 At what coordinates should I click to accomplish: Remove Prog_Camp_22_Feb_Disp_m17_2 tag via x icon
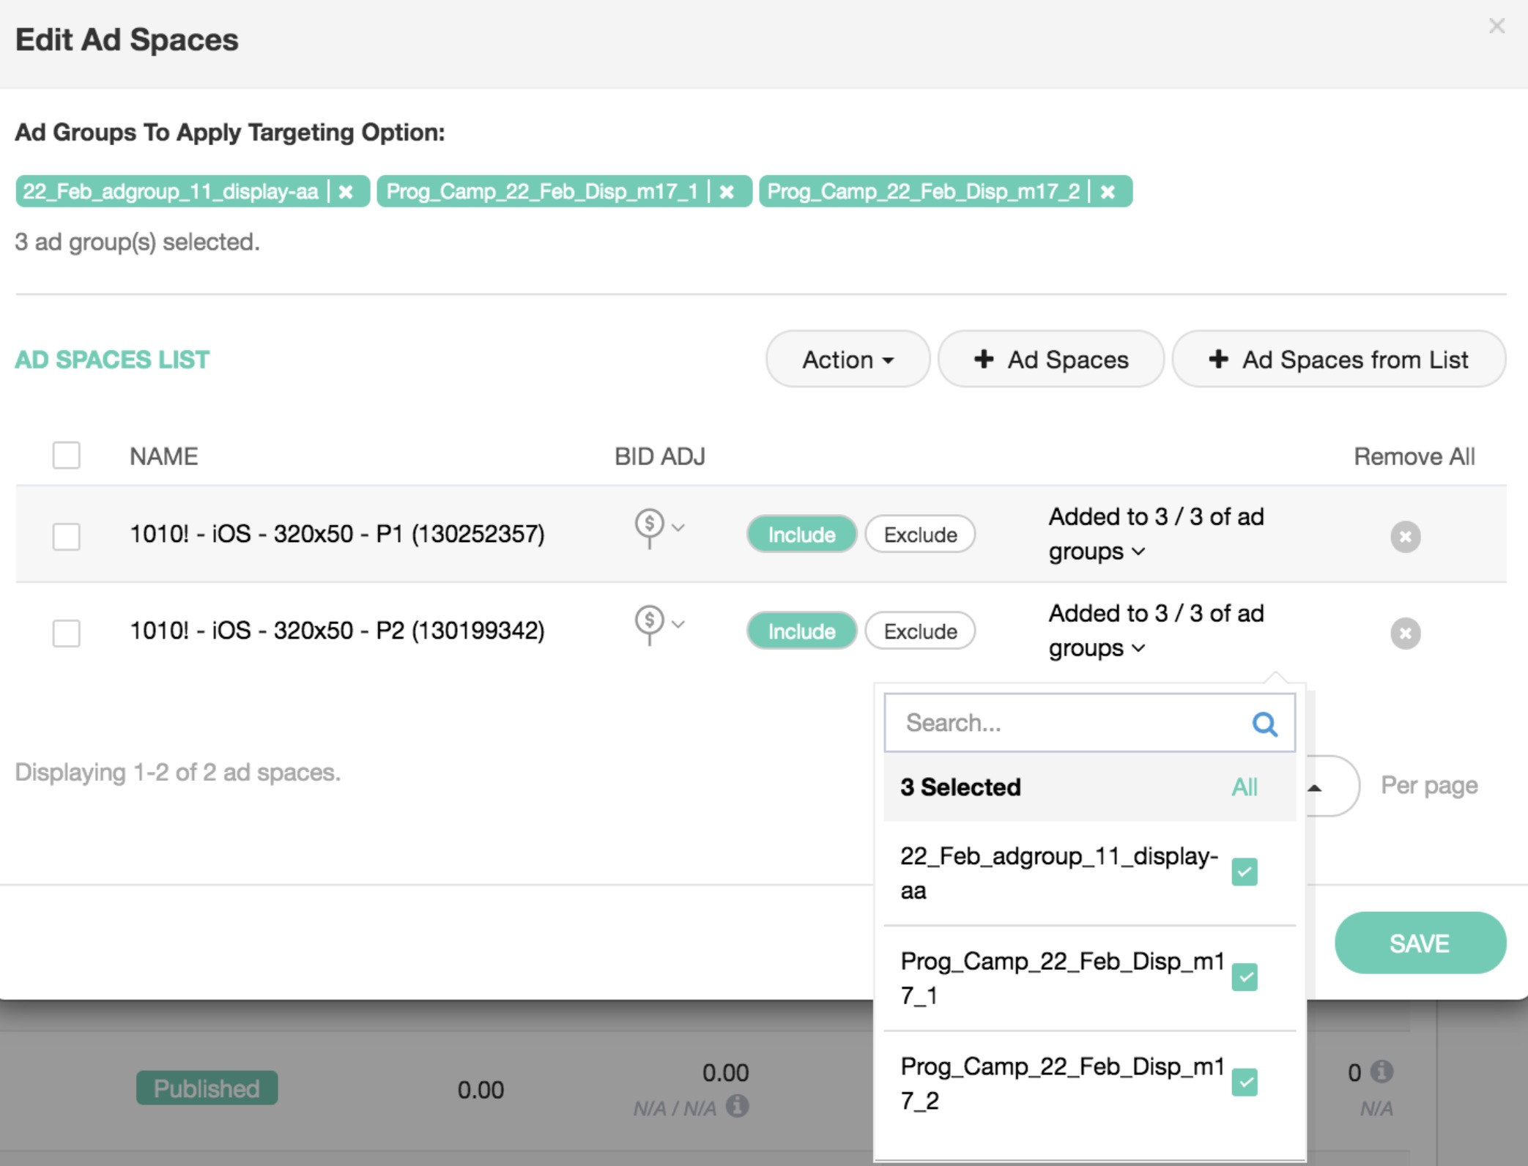pyautogui.click(x=1108, y=192)
